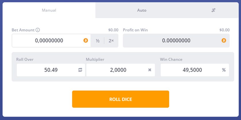Click the Bet Amount label text
The width and height of the screenshot is (241, 120).
tap(23, 30)
